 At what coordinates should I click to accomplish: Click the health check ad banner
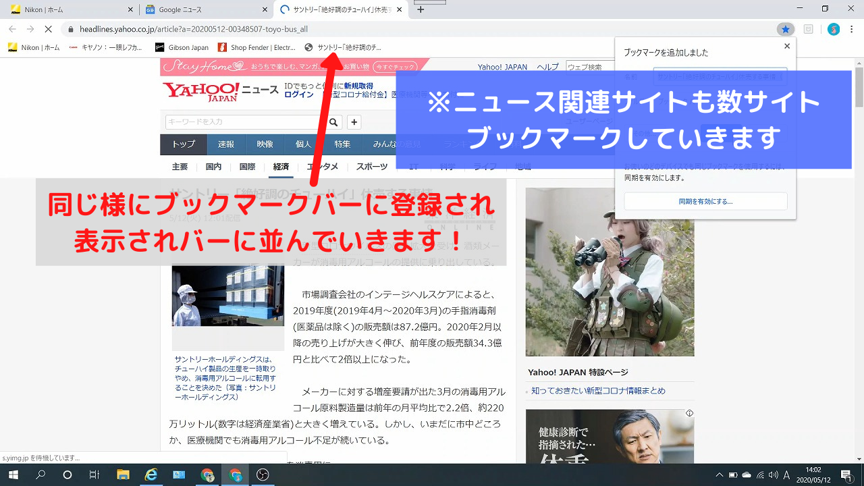click(x=610, y=437)
